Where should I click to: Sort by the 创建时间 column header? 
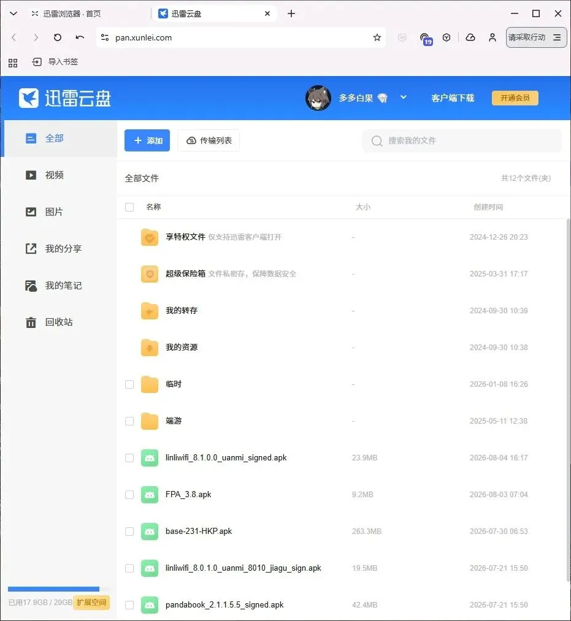point(488,207)
